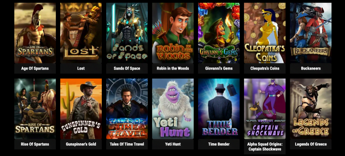Screen dimensions: 345x156
Task: Select the Tales Of Time Travel artwork
Action: coord(127,109)
